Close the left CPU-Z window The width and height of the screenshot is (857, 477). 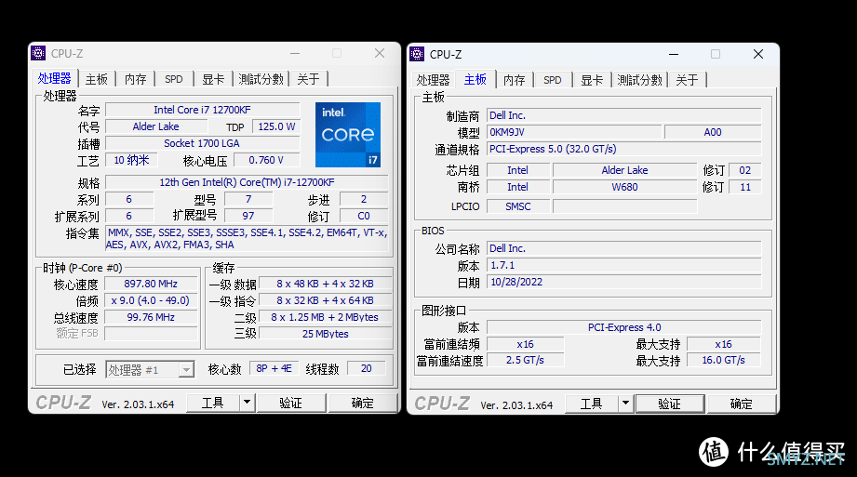pyautogui.click(x=380, y=53)
